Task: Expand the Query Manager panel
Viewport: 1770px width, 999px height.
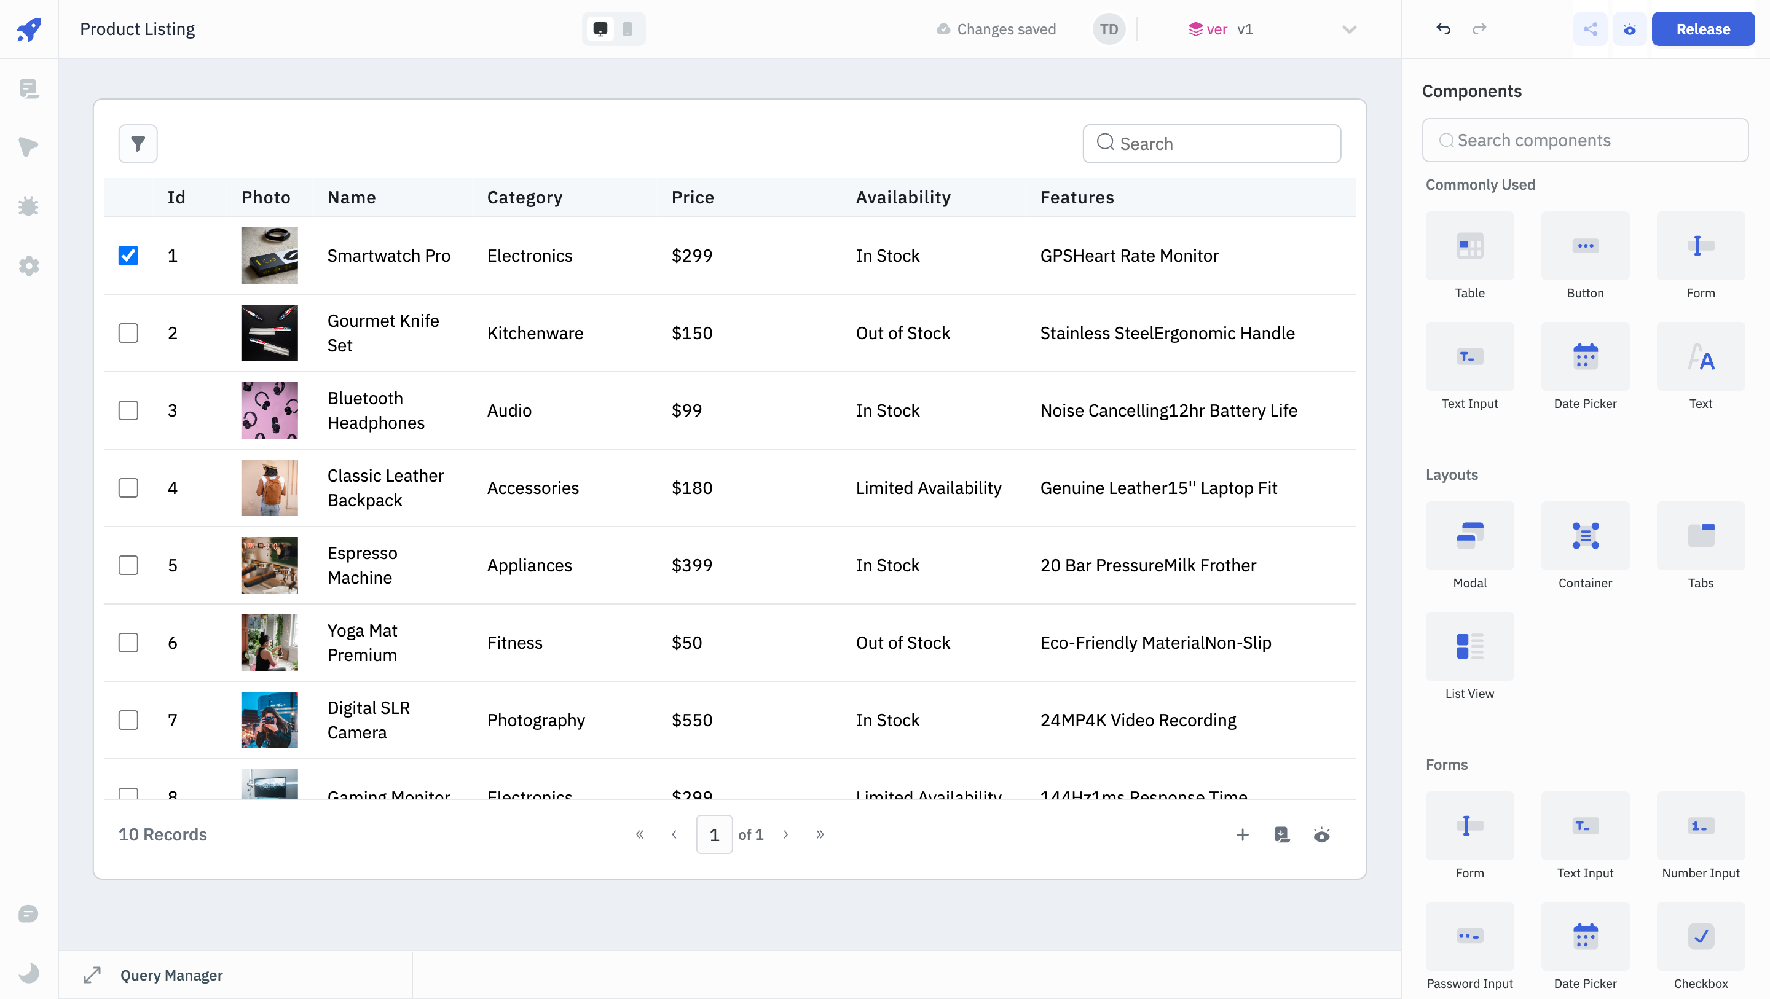Action: (x=92, y=975)
